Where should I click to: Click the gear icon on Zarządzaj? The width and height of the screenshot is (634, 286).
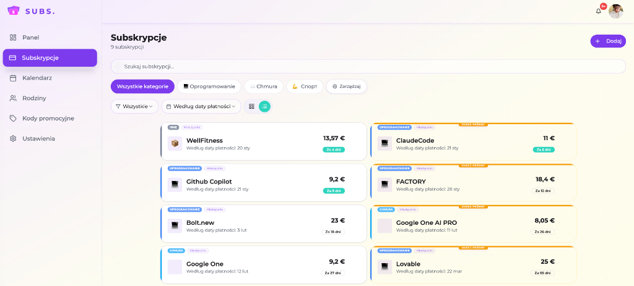tap(335, 86)
